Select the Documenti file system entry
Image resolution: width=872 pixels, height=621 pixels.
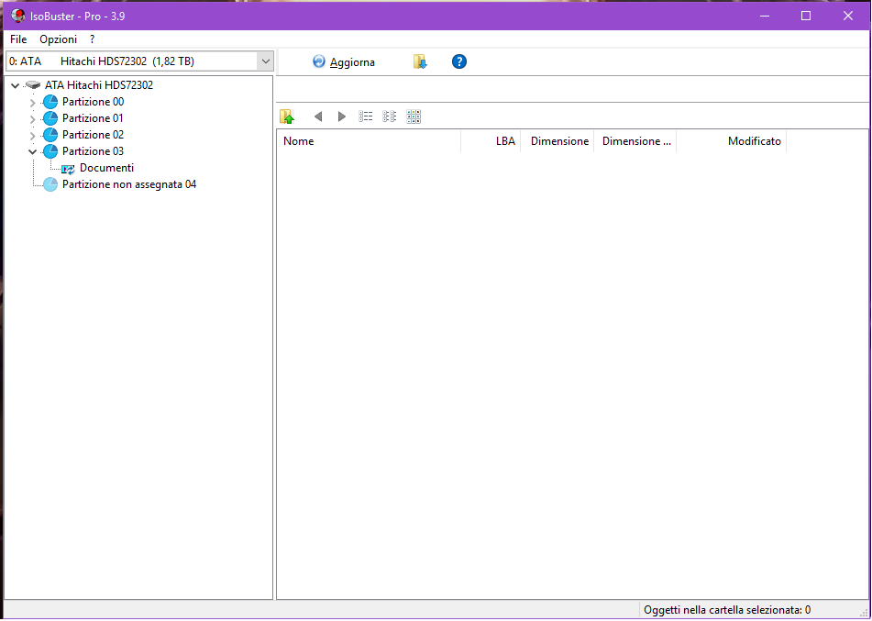click(x=106, y=168)
